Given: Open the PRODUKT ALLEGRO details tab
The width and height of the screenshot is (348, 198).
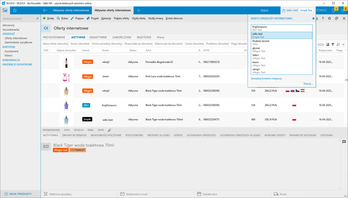Looking at the screenshot, I should 158,135.
